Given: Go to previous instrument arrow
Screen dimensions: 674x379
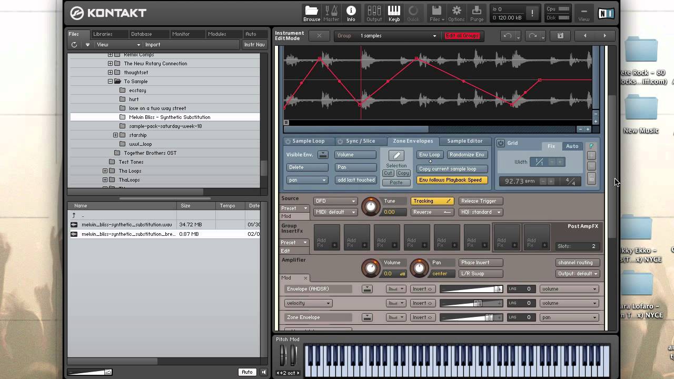Looking at the screenshot, I should click(584, 36).
